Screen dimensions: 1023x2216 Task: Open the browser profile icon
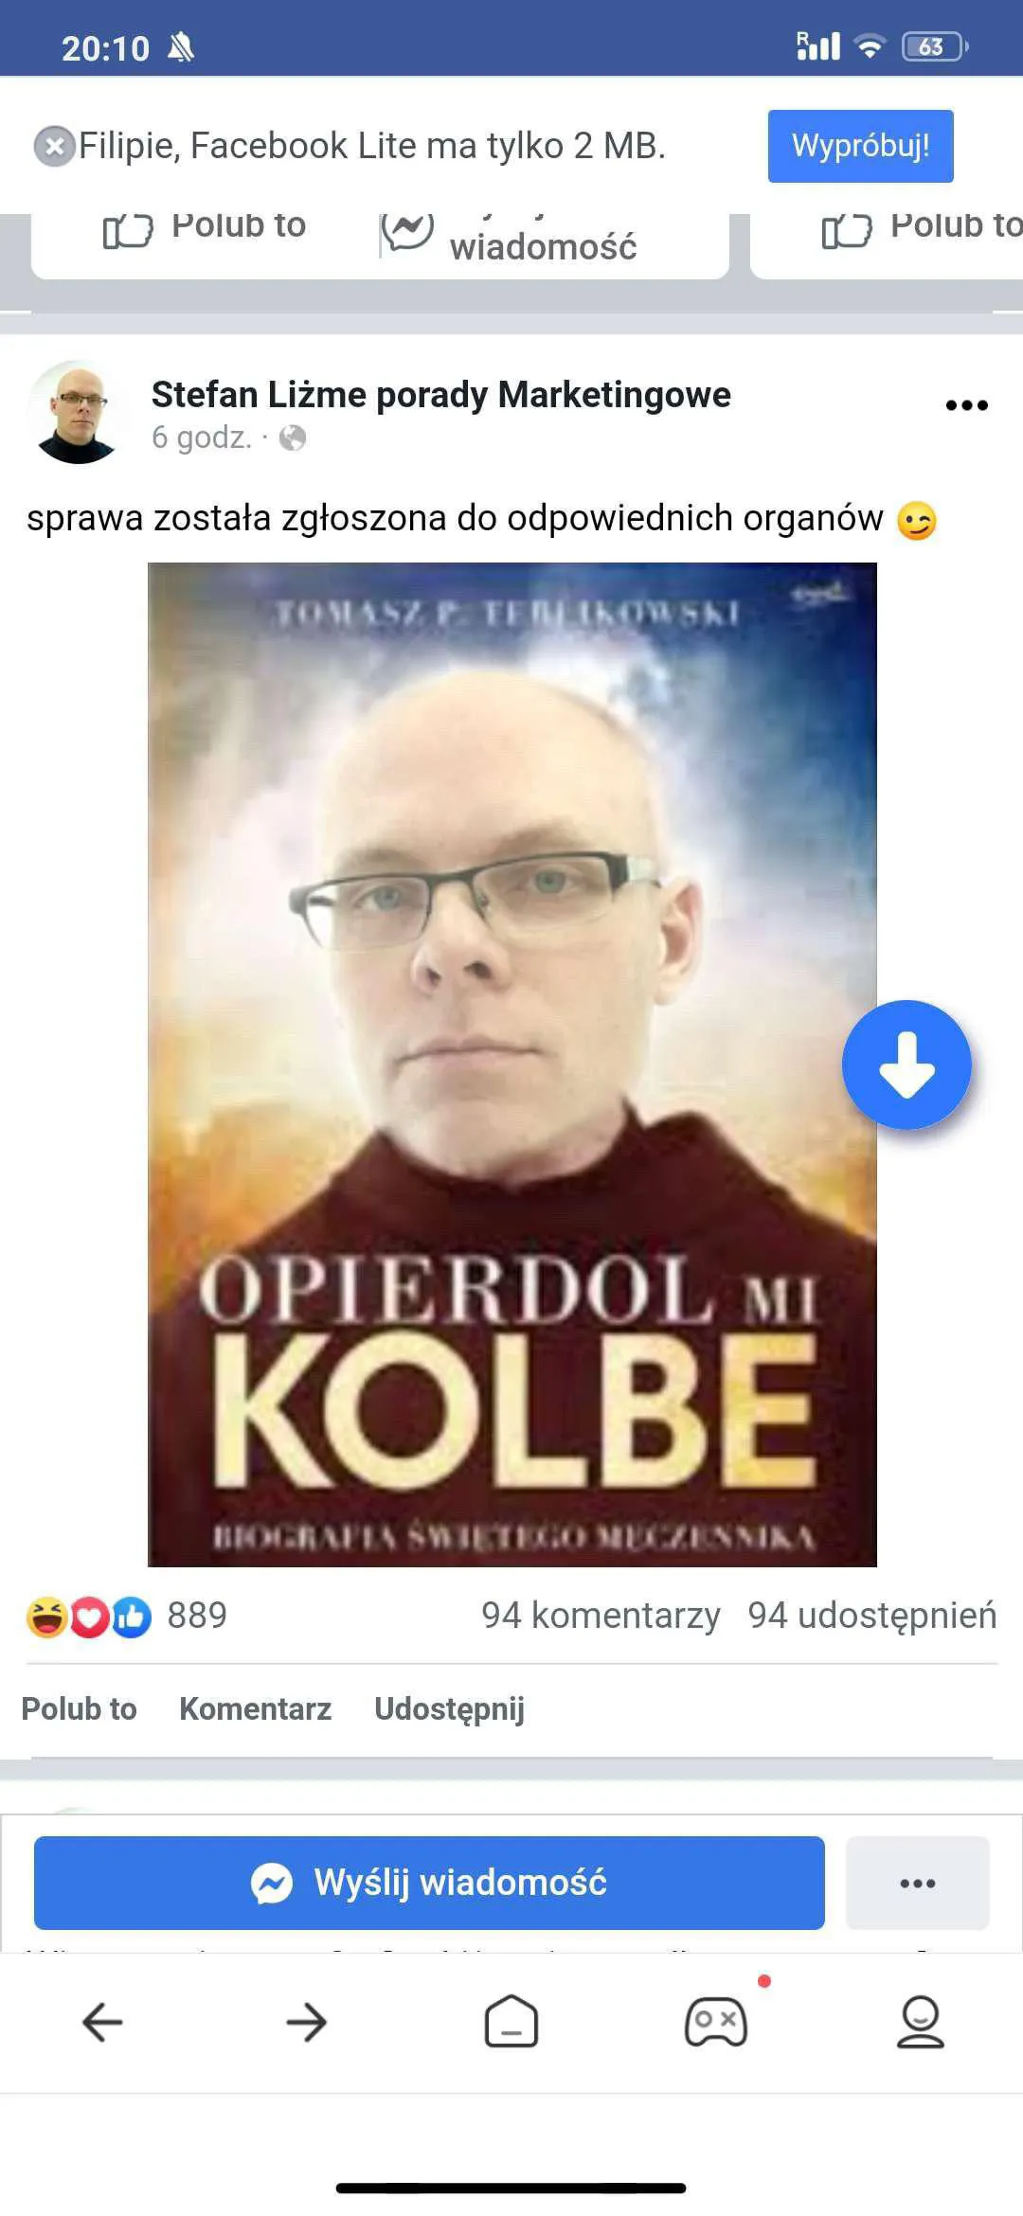[921, 2022]
